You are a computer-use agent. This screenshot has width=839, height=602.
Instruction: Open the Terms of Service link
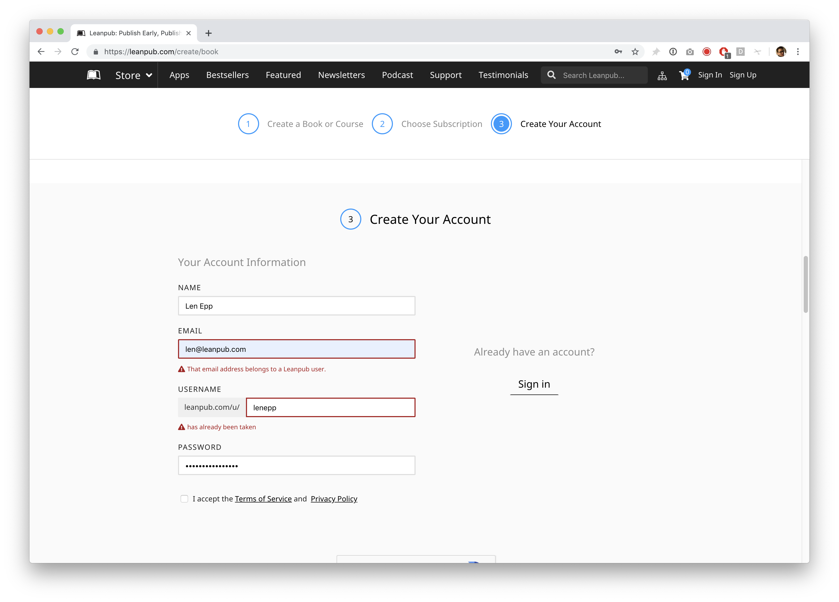click(263, 499)
